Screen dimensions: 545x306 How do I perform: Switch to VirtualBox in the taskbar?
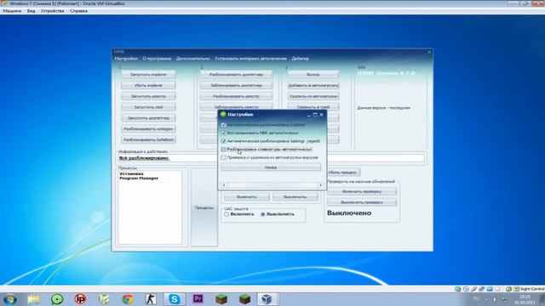click(x=267, y=299)
